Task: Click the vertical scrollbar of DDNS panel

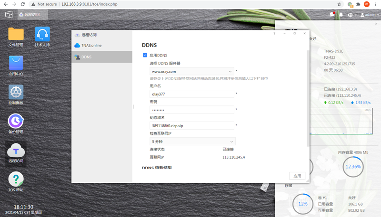Action: click(x=308, y=98)
